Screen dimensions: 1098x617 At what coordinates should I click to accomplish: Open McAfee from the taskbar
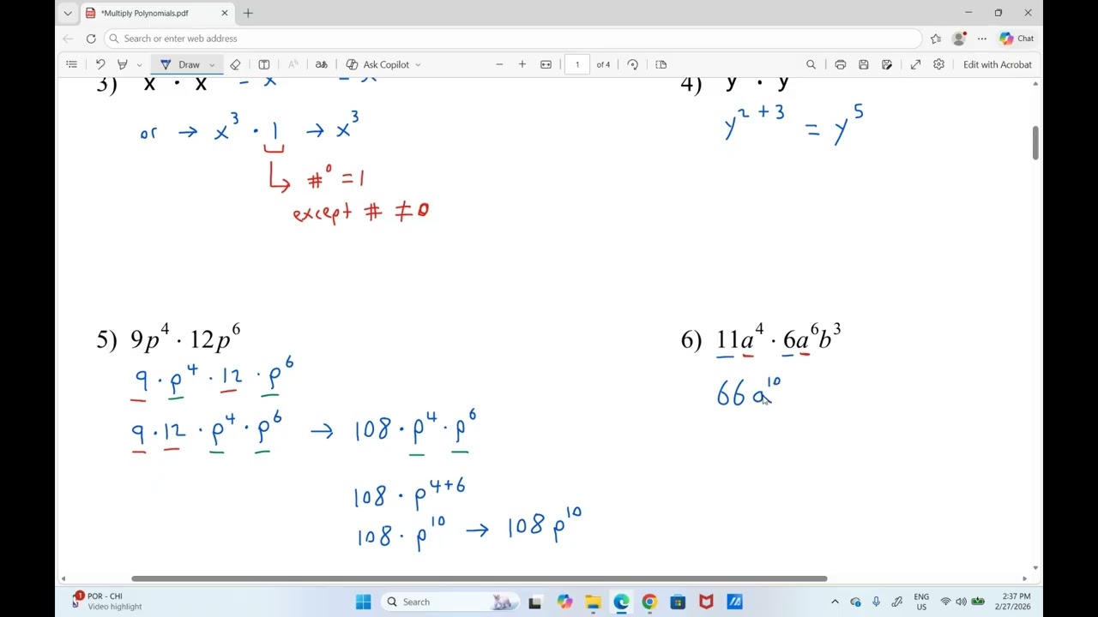pos(706,602)
